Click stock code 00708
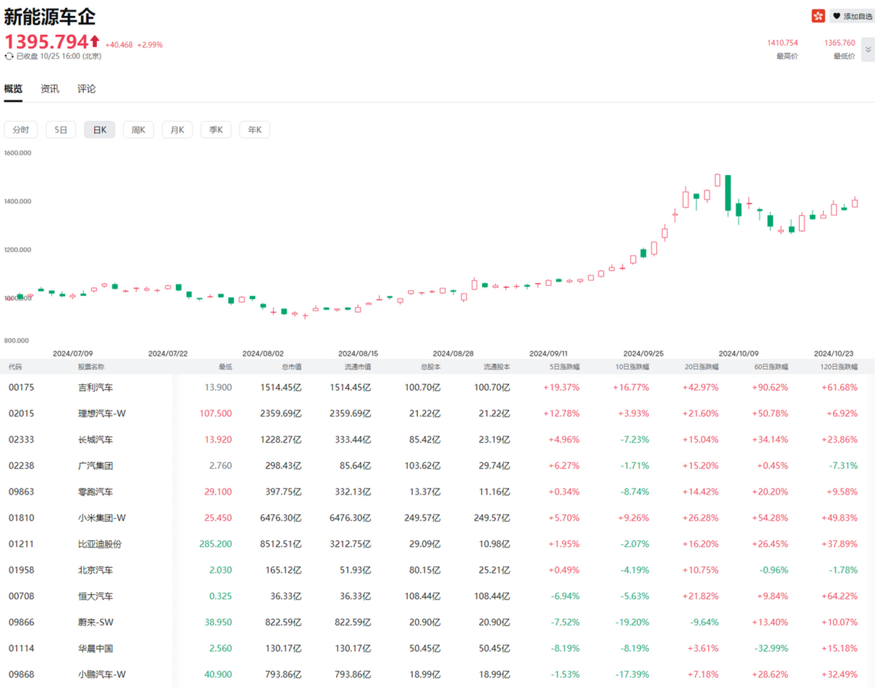 coord(21,596)
